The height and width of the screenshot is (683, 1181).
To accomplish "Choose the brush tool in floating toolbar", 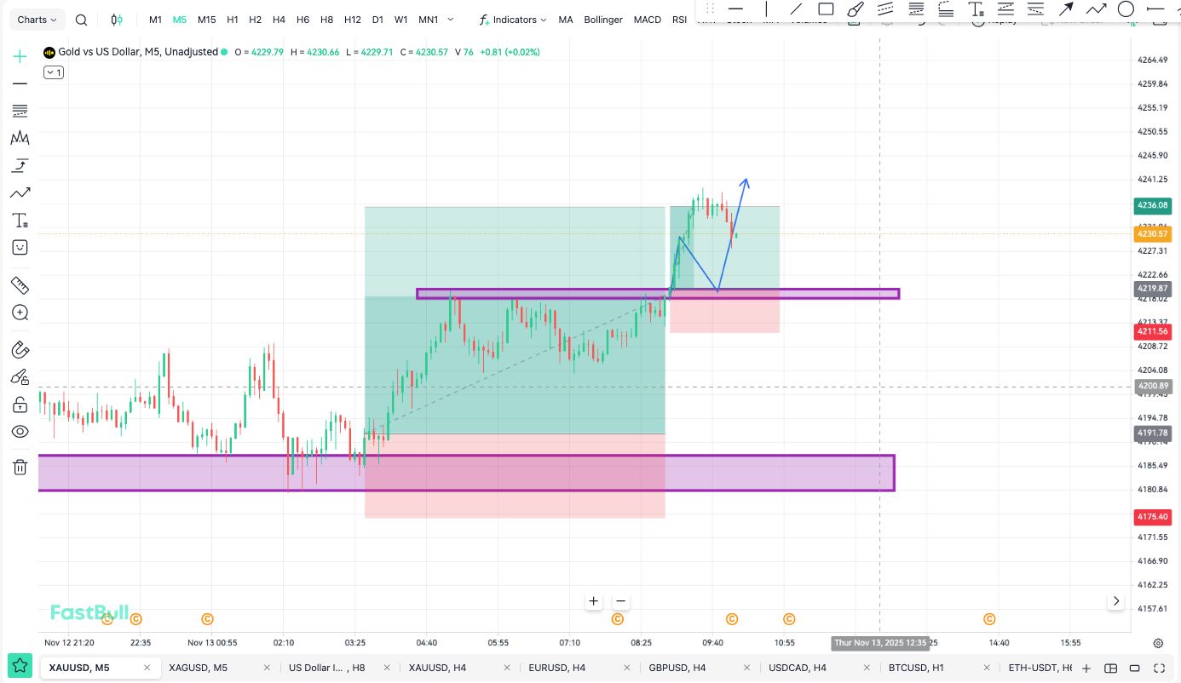I will [x=856, y=9].
